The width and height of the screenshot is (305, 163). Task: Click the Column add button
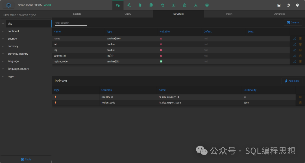293,23
